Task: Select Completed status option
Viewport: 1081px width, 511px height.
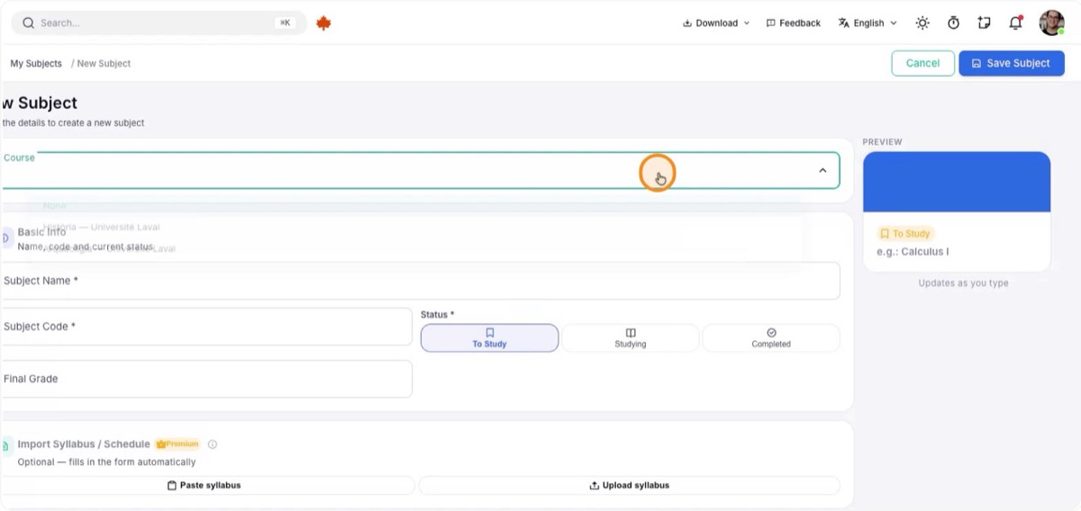Action: [x=771, y=338]
